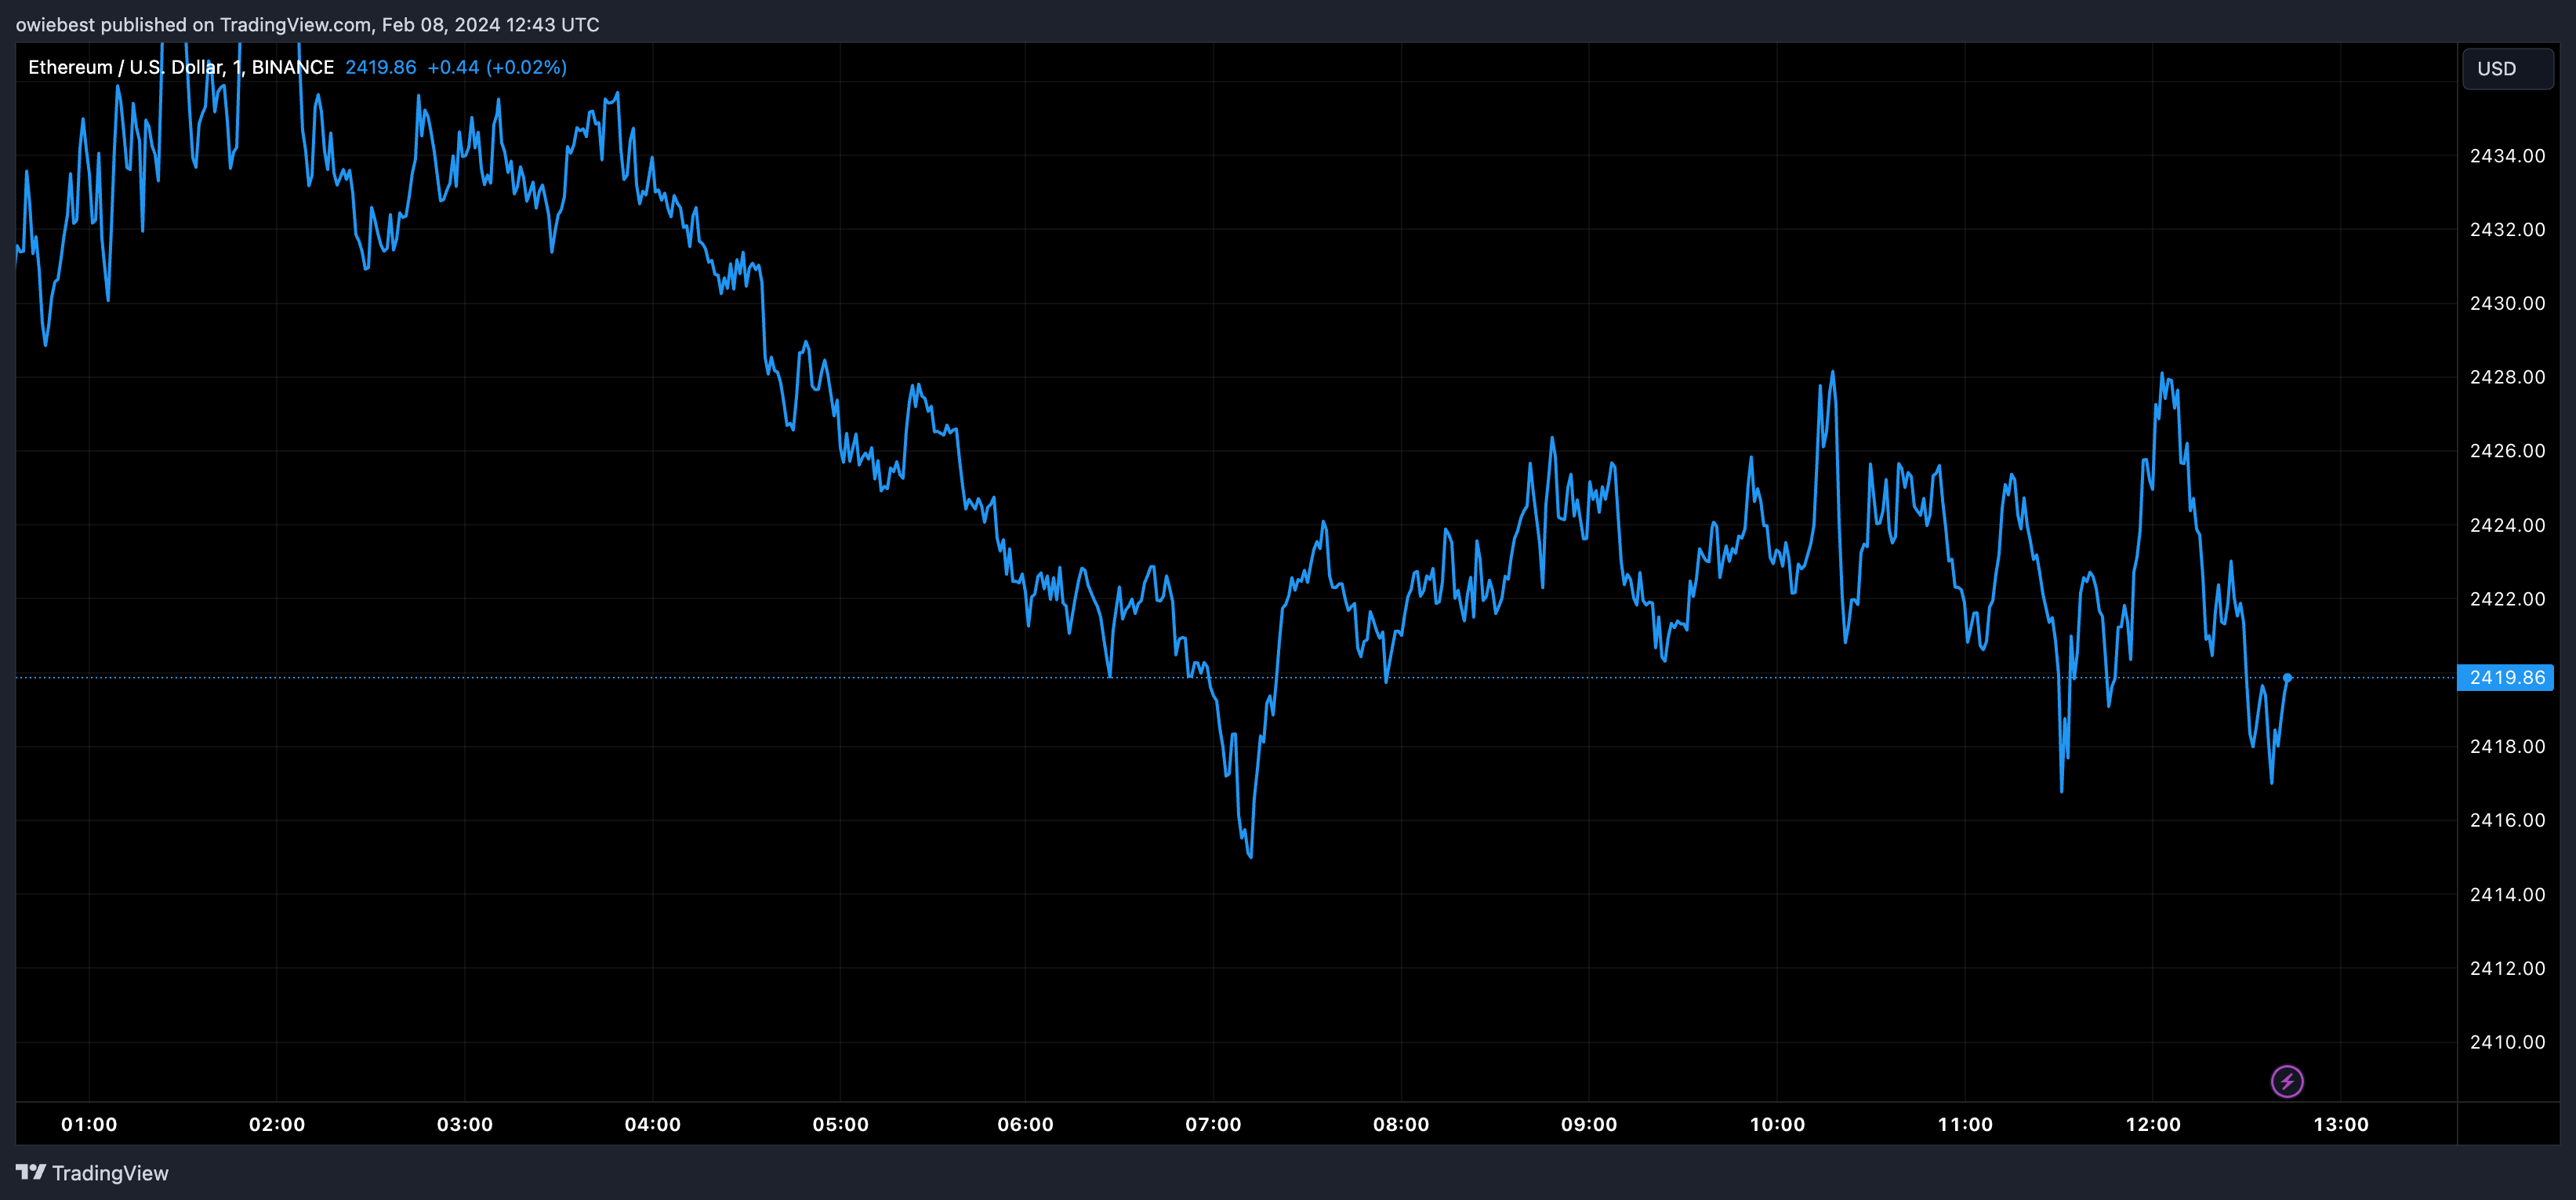
Task: Click the 2432.00 price axis label
Action: pos(2507,229)
